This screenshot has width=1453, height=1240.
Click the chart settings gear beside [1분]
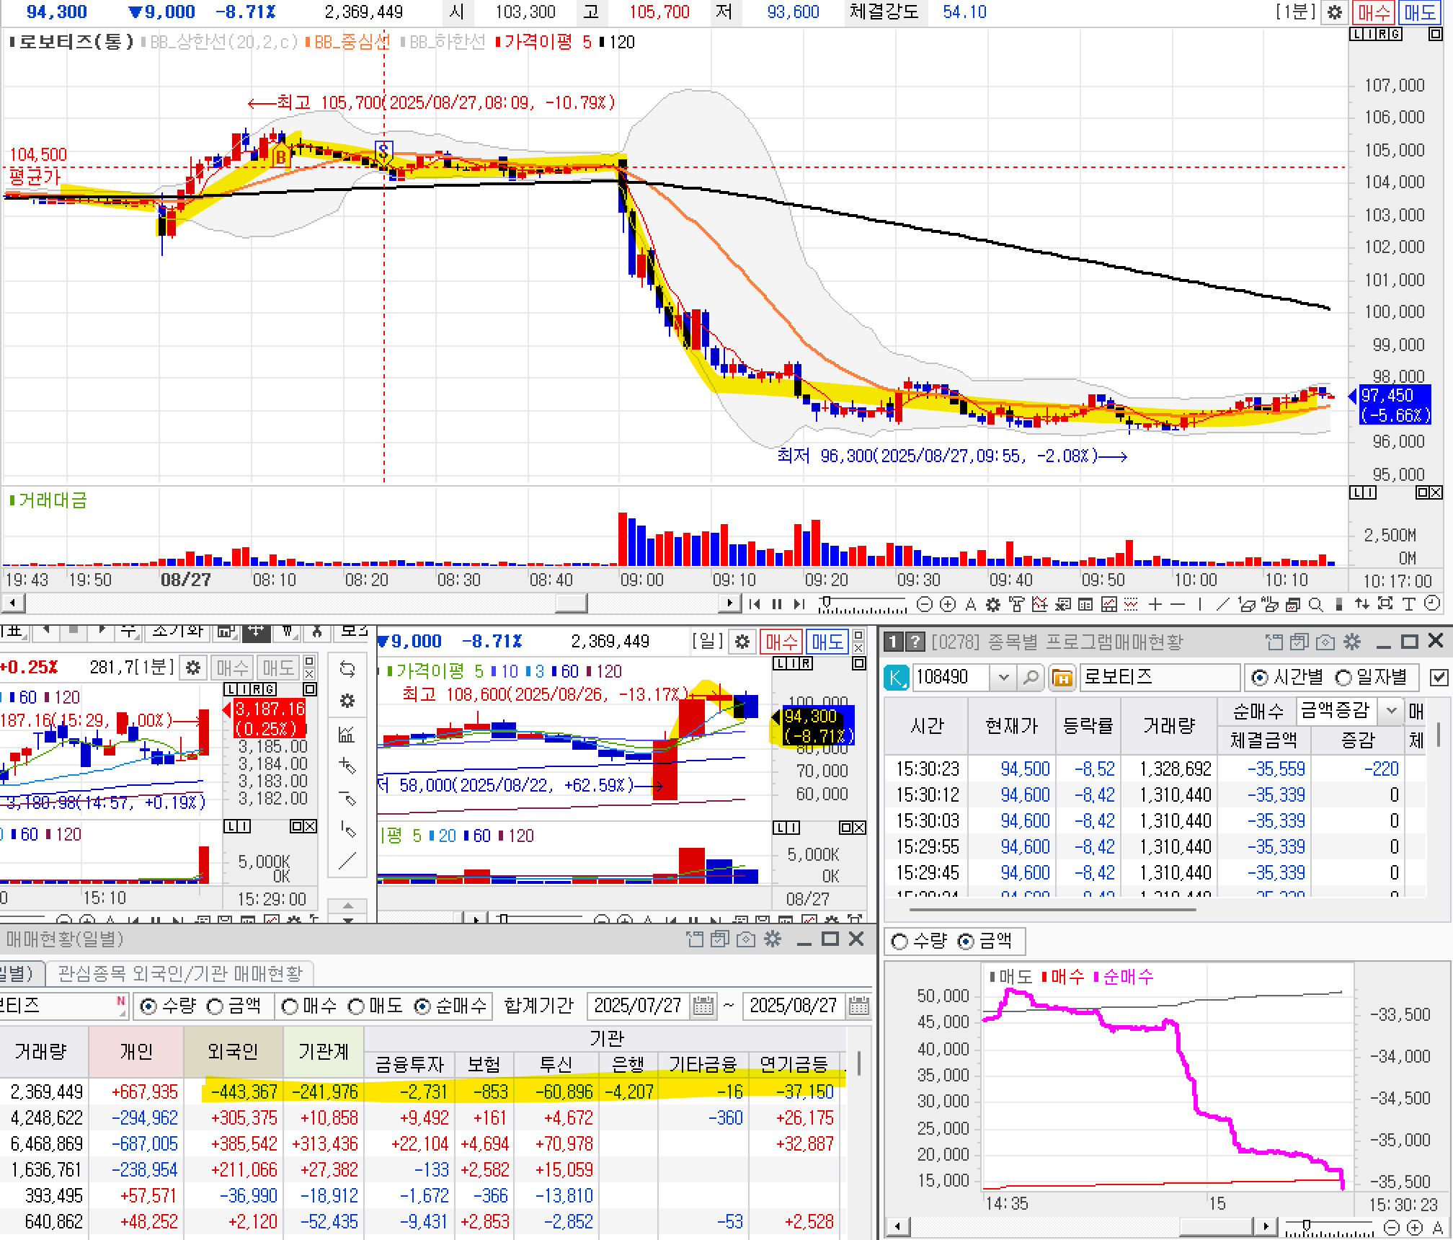pyautogui.click(x=1334, y=12)
